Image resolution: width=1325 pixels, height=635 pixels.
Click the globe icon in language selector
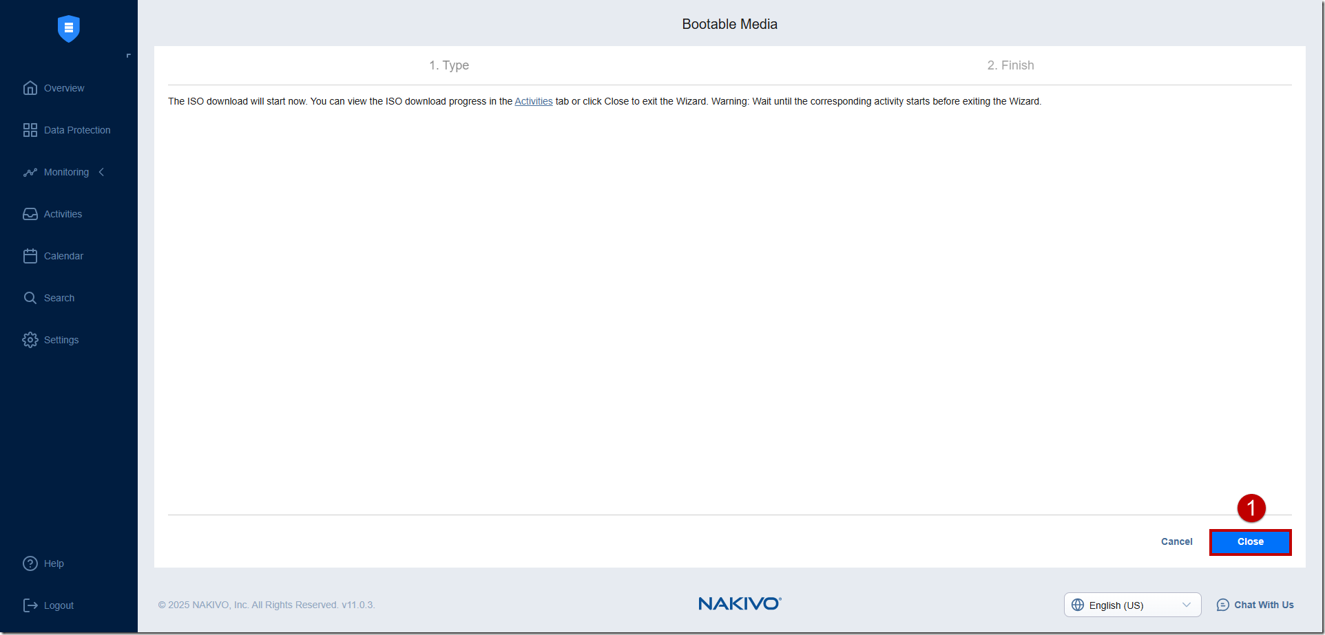tap(1078, 605)
